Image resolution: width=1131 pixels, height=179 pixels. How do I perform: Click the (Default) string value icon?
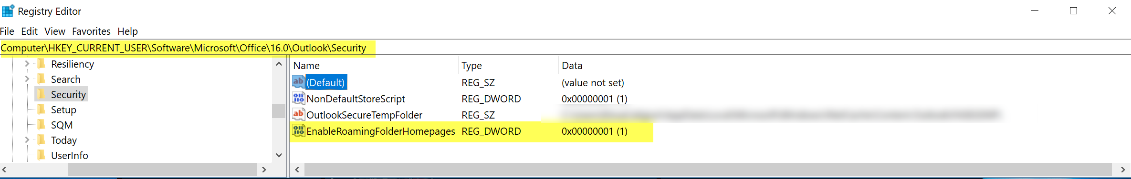pos(298,82)
